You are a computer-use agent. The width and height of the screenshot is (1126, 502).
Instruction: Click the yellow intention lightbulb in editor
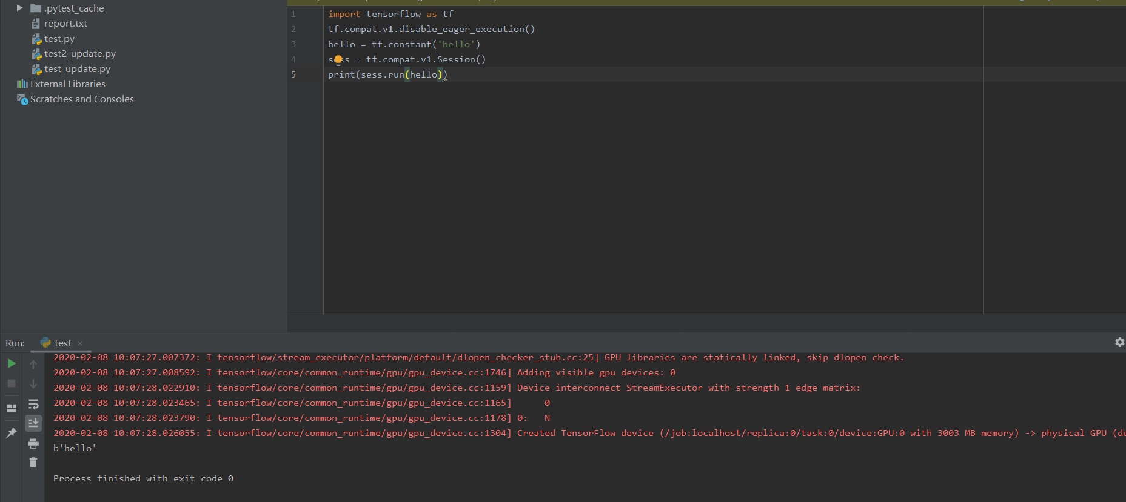[x=338, y=59]
